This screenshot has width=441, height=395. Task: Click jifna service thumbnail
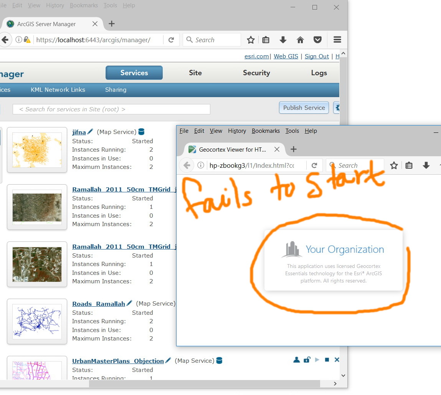37,150
